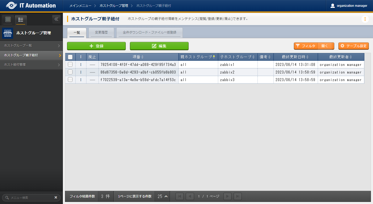
Task: Click the green 登録 button
Action: coord(96,46)
